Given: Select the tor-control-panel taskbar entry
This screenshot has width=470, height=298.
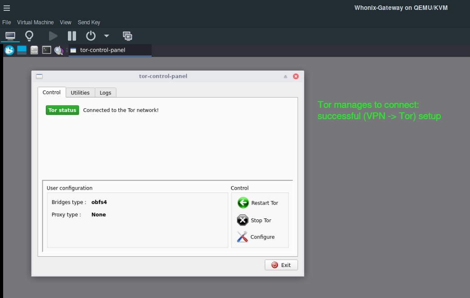Looking at the screenshot, I should [x=110, y=50].
